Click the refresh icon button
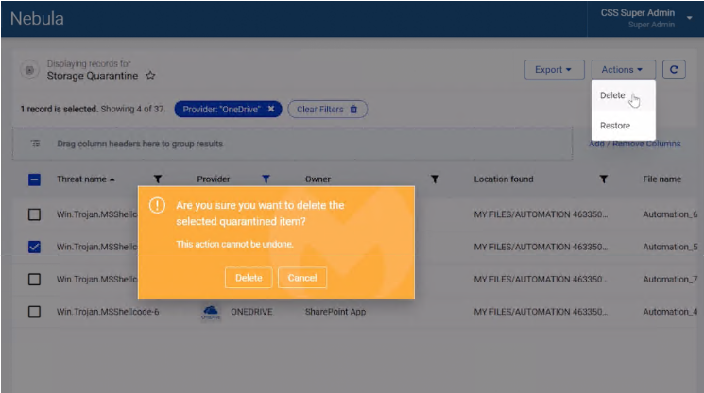704x393 pixels. click(674, 69)
